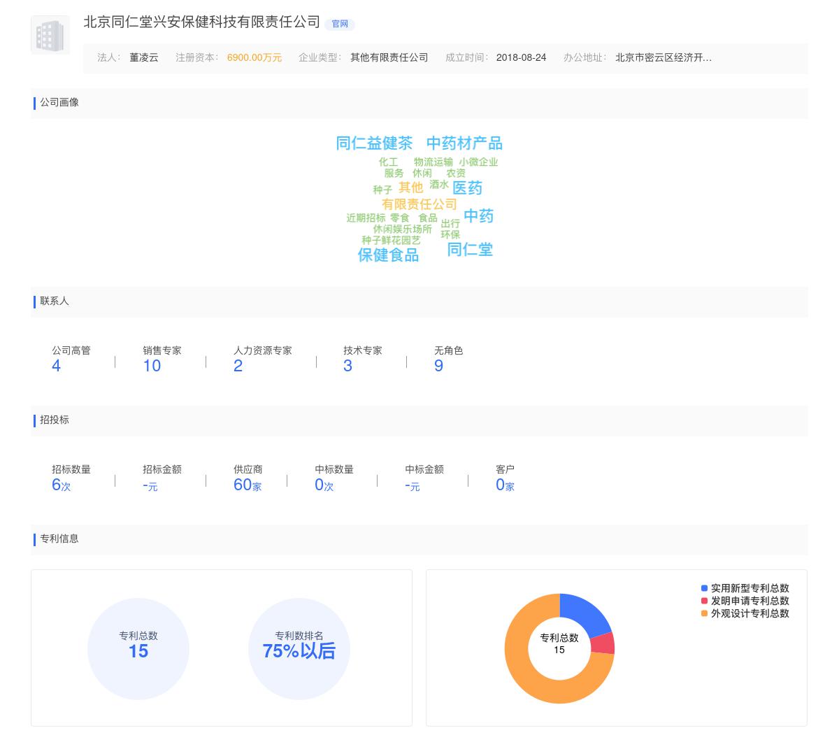Viewport: 839px width, 742px height.
Task: Click the truncated office address 北京市密云区经济开
Action: [664, 57]
